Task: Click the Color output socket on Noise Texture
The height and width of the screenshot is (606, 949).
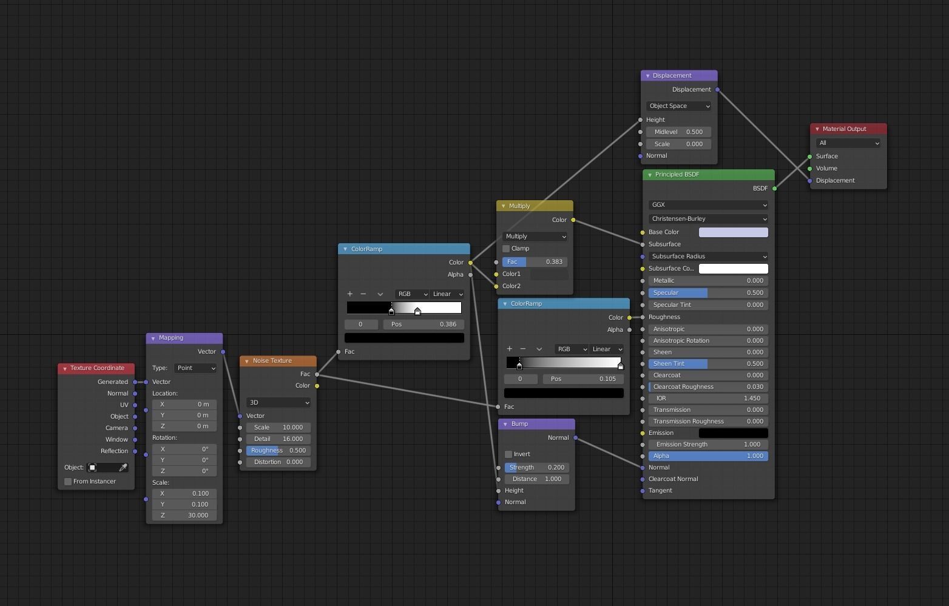Action: point(317,386)
